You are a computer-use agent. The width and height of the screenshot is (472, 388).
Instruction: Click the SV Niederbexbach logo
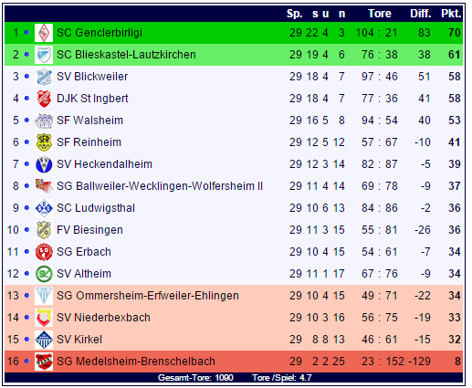pyautogui.click(x=44, y=318)
